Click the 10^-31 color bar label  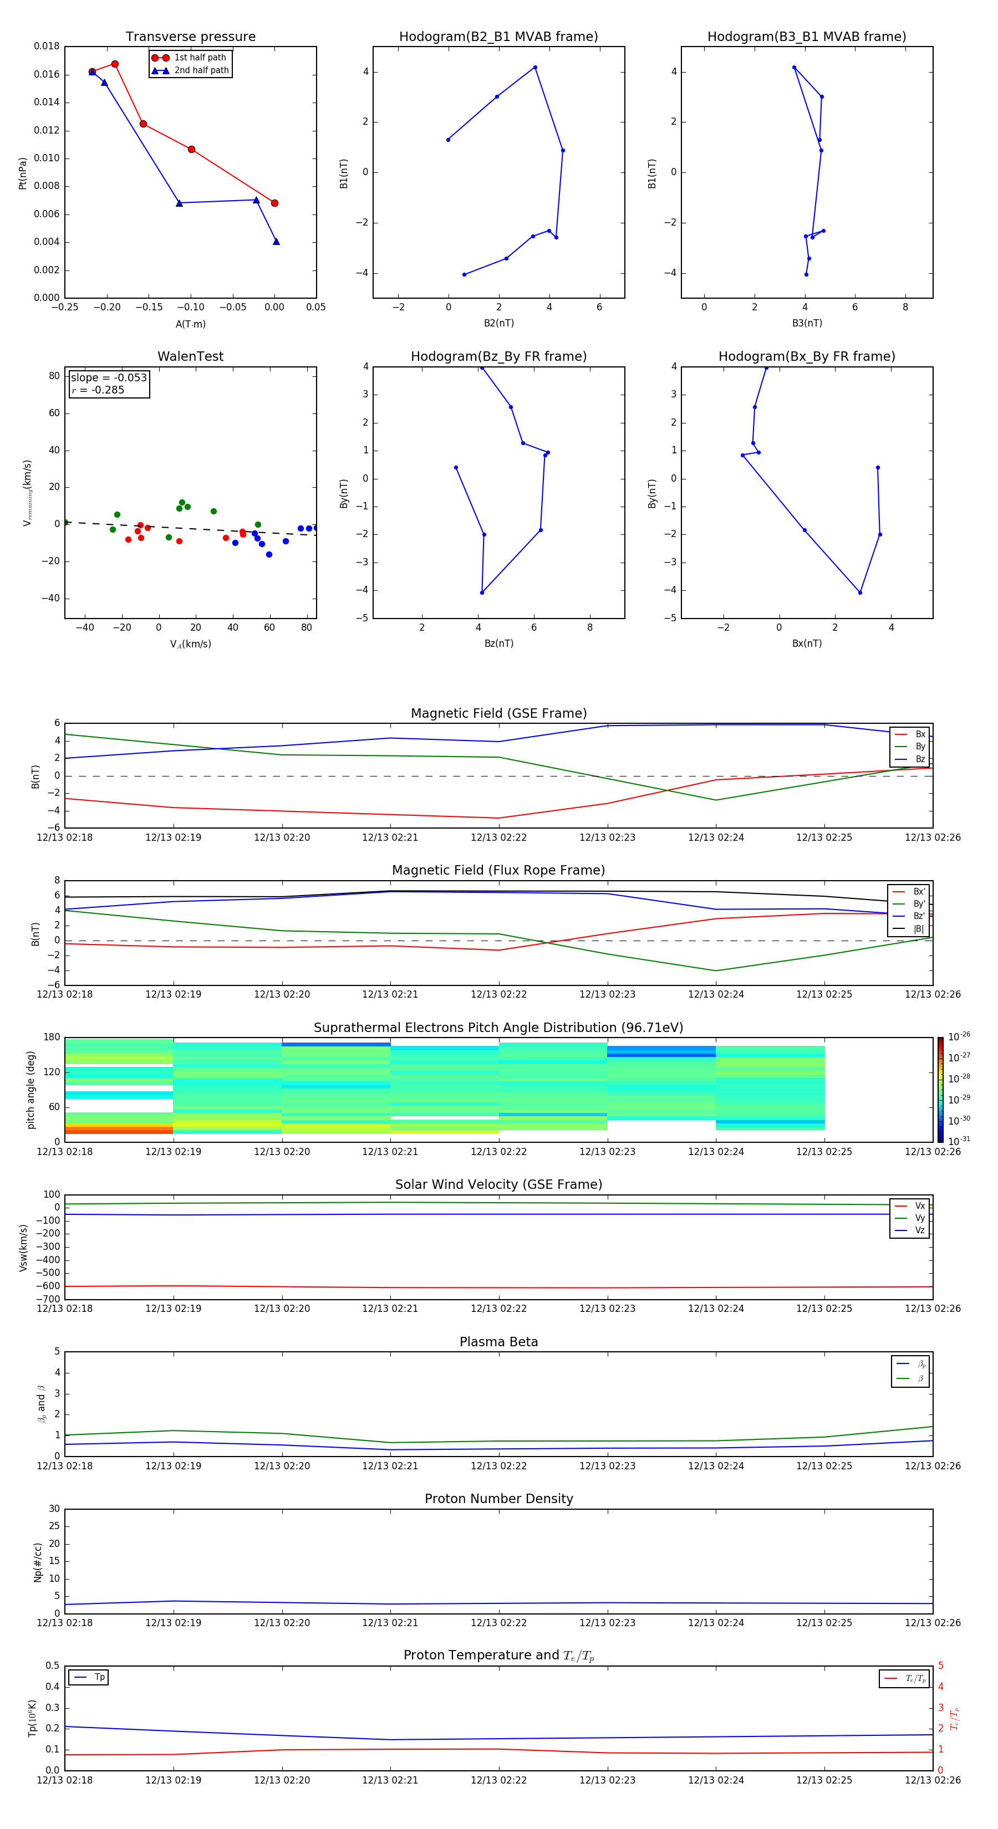(960, 1141)
